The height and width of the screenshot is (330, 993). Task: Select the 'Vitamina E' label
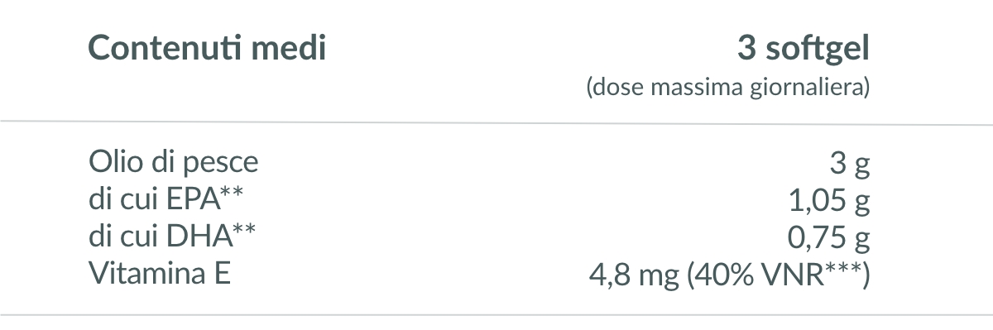(x=159, y=274)
